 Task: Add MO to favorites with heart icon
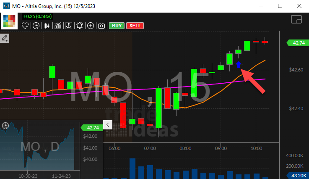click(25, 26)
